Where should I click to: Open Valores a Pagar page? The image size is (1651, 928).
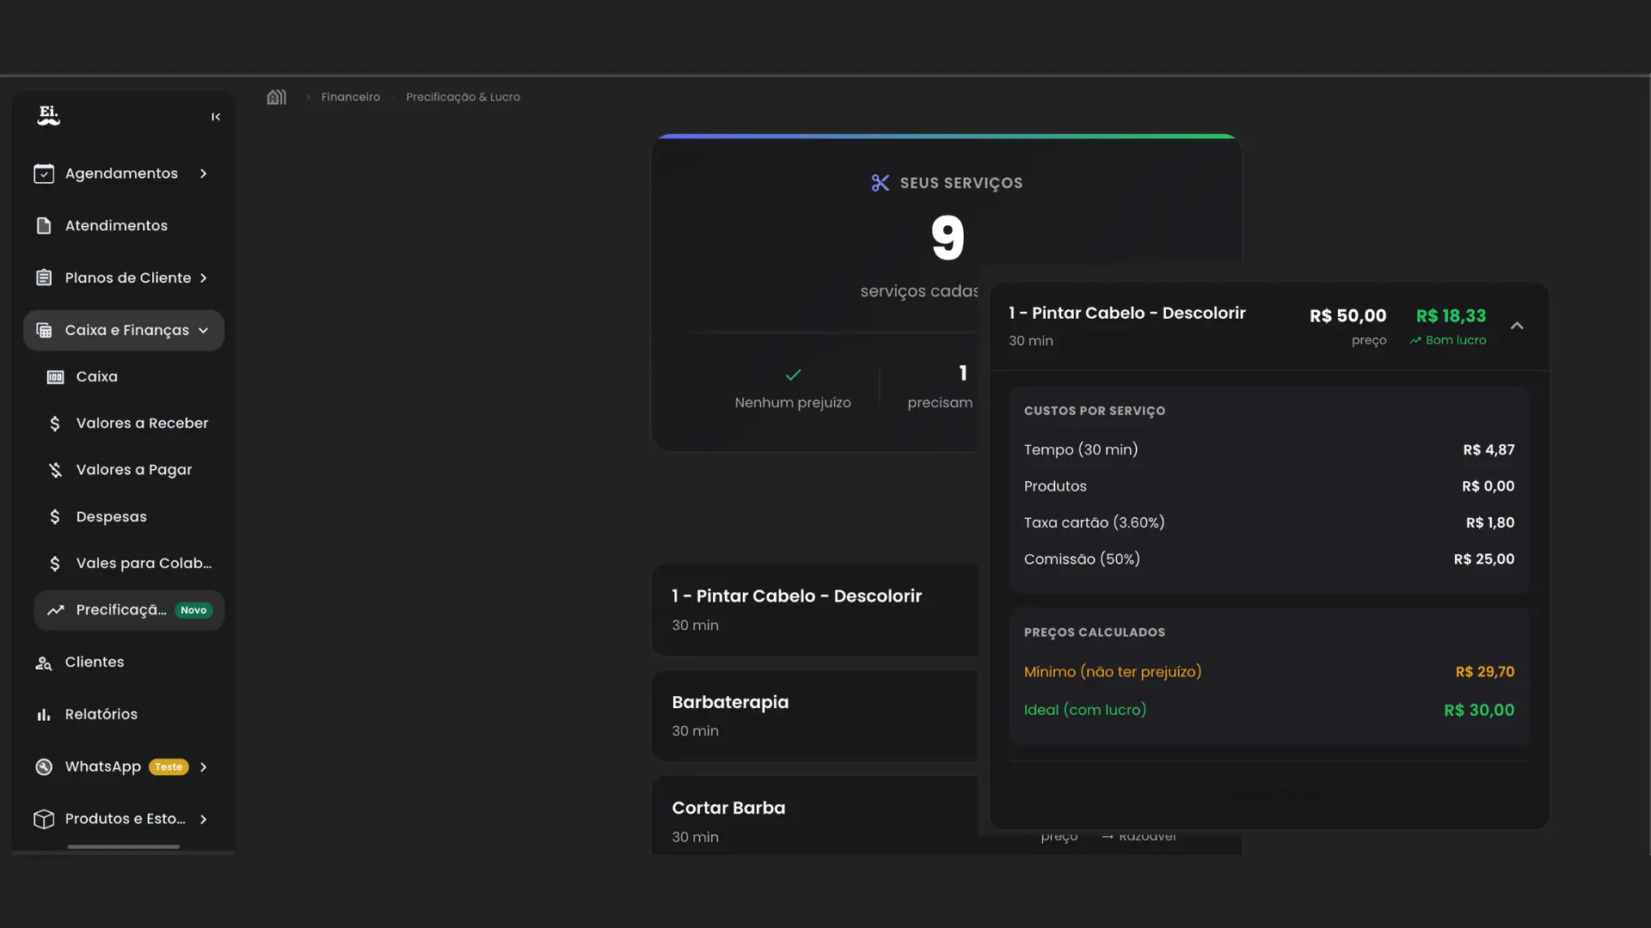coord(133,470)
